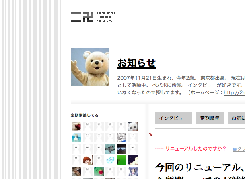Switch to the 定期購読 tab
The width and height of the screenshot is (245, 179).
[x=210, y=118]
